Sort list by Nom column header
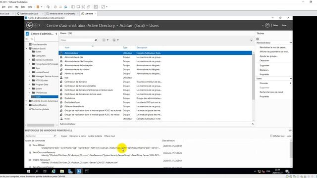This screenshot has width=317, height=178. point(67,47)
